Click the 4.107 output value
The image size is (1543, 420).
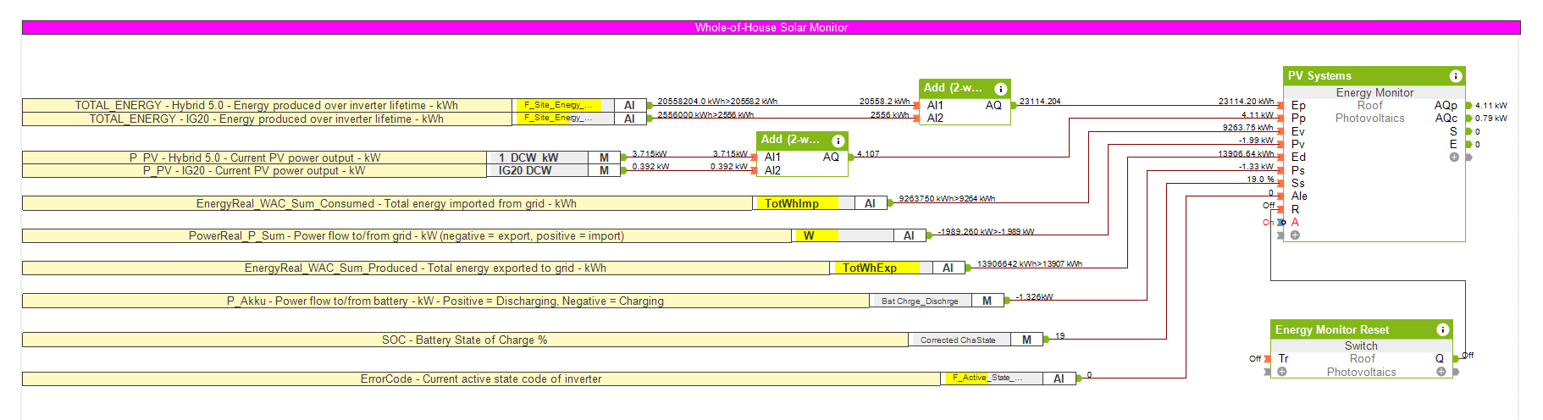pyautogui.click(x=868, y=153)
